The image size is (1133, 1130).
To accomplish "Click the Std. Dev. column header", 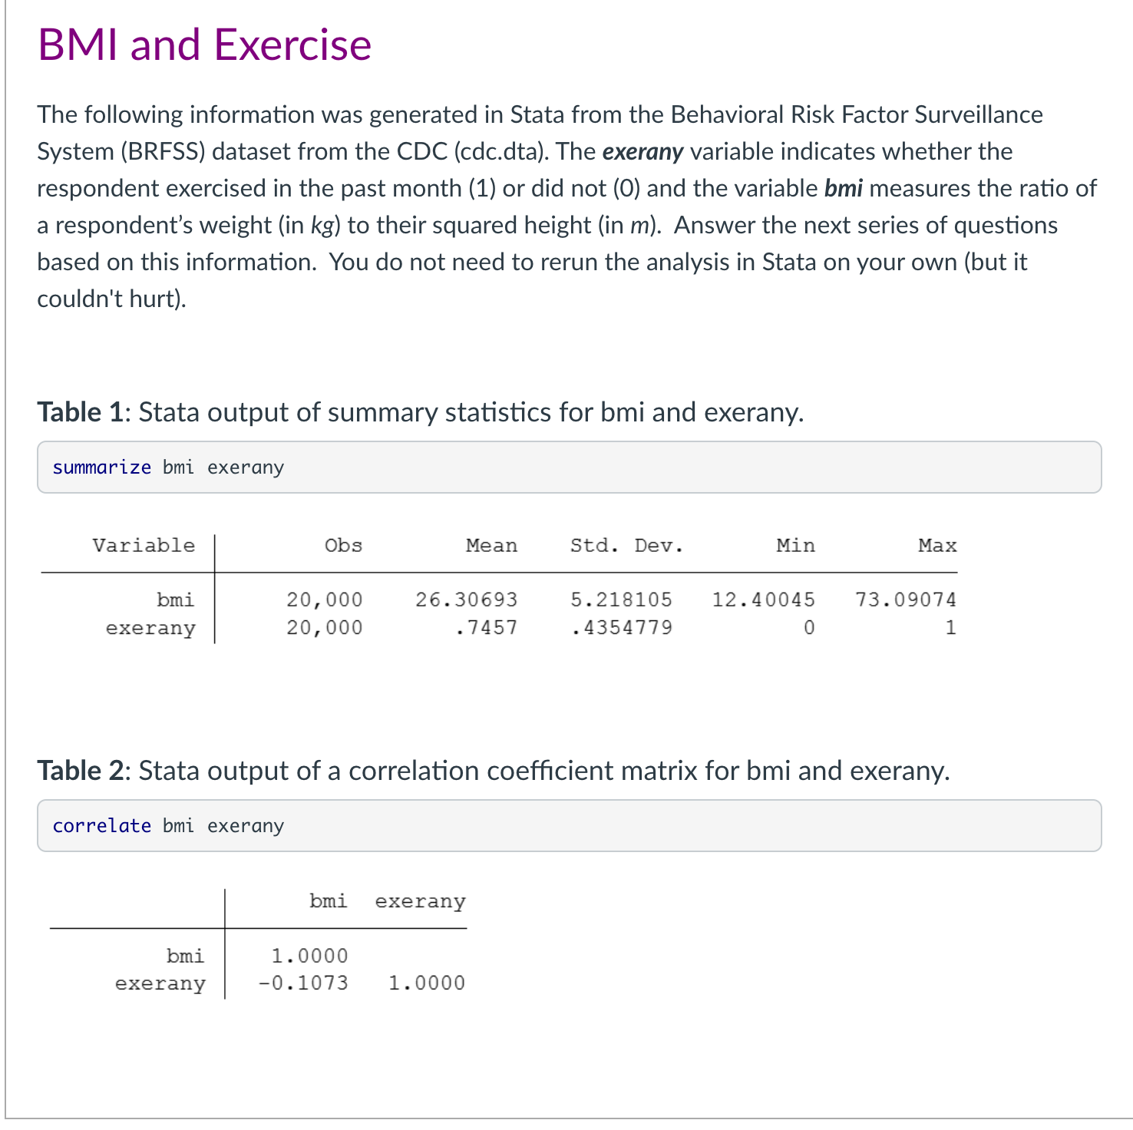I will coord(626,546).
